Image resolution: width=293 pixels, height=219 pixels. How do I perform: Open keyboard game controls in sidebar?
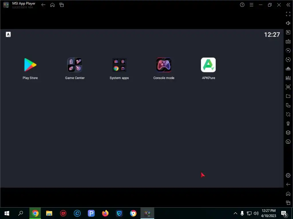coord(288,41)
